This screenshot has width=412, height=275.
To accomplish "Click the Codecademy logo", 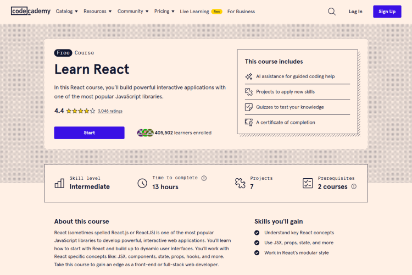I will click(30, 11).
